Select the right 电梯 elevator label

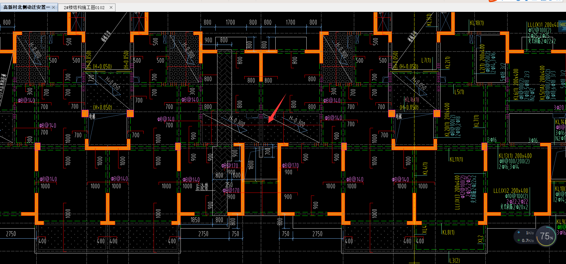point(399,116)
